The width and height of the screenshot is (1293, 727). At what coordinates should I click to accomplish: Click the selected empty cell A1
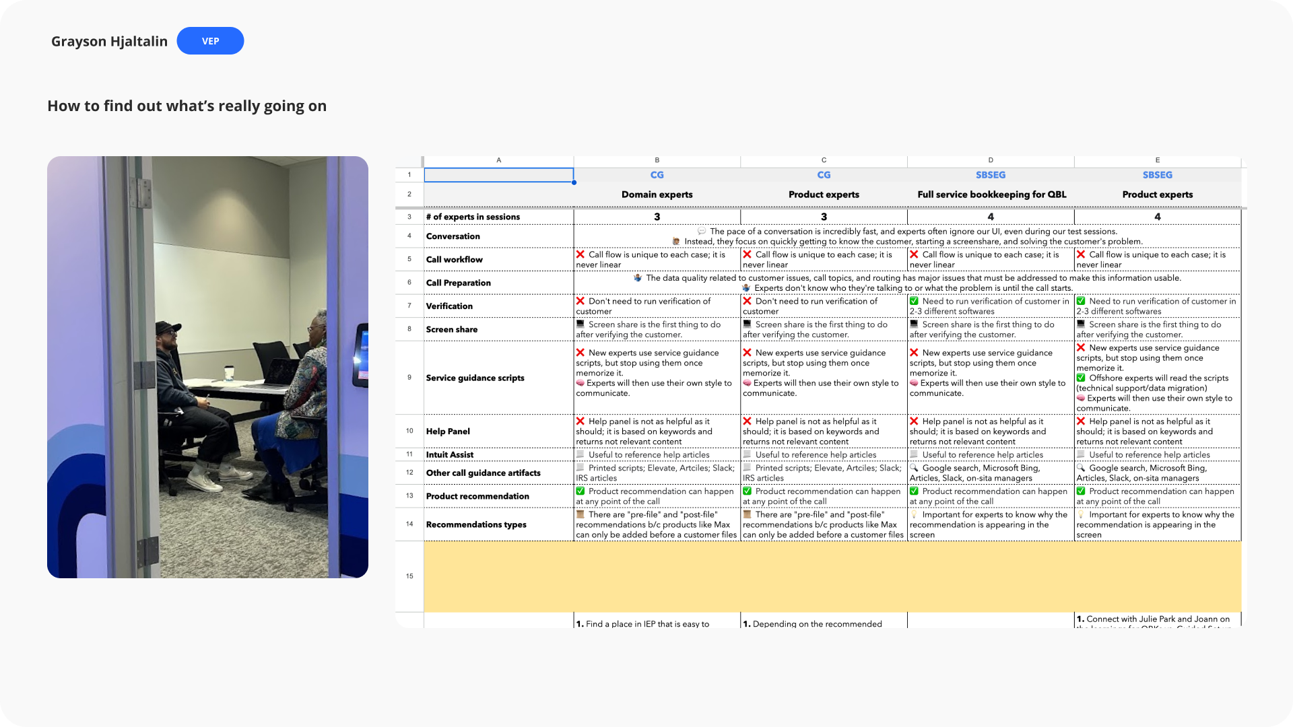(x=498, y=175)
